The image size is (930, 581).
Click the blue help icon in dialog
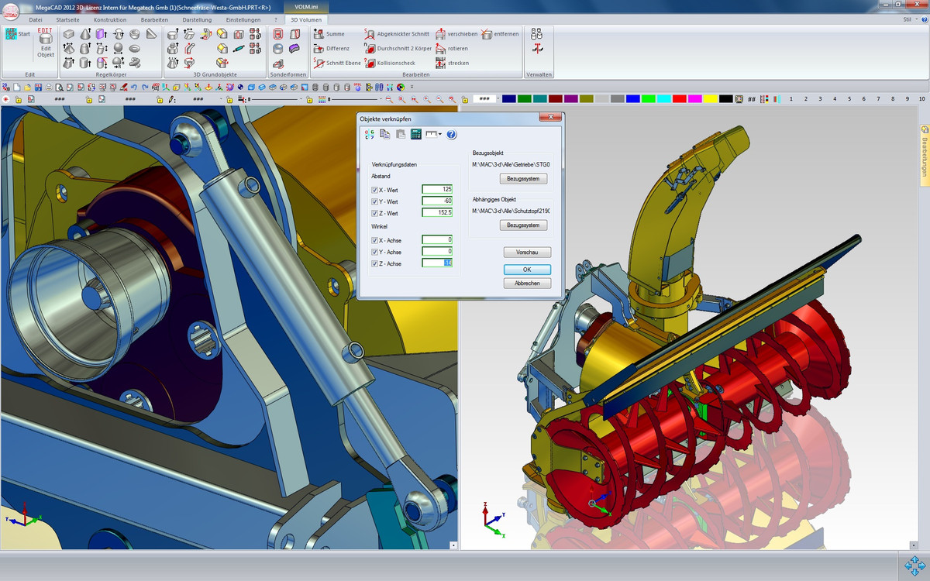point(452,134)
